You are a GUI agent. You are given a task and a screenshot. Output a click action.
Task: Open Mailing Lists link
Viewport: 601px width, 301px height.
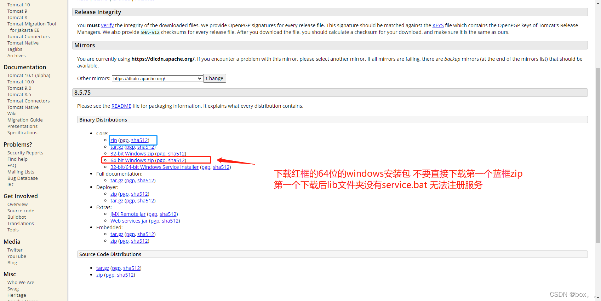click(21, 172)
